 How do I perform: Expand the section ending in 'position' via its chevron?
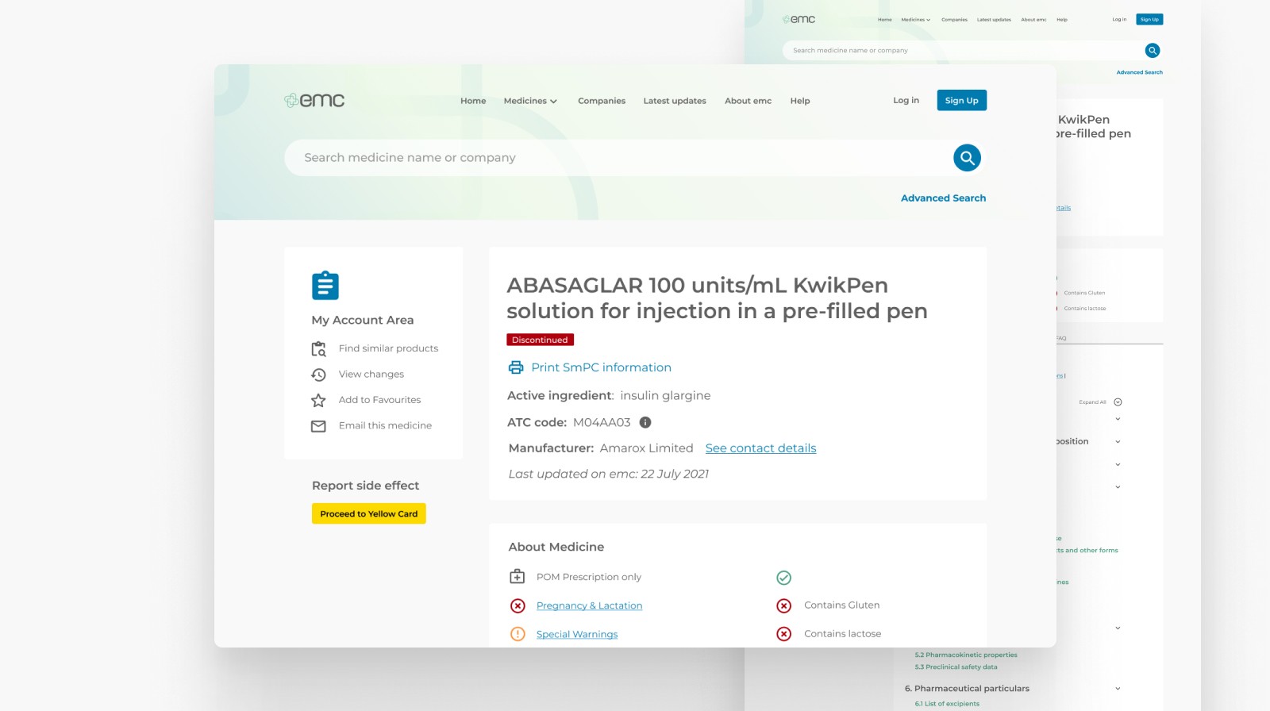[x=1118, y=442]
